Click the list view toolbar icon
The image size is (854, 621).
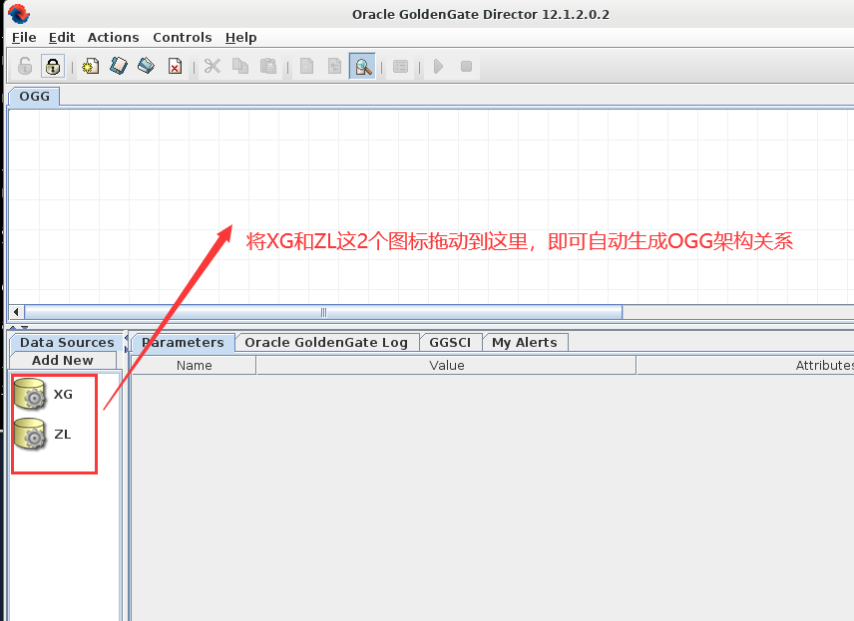click(400, 67)
